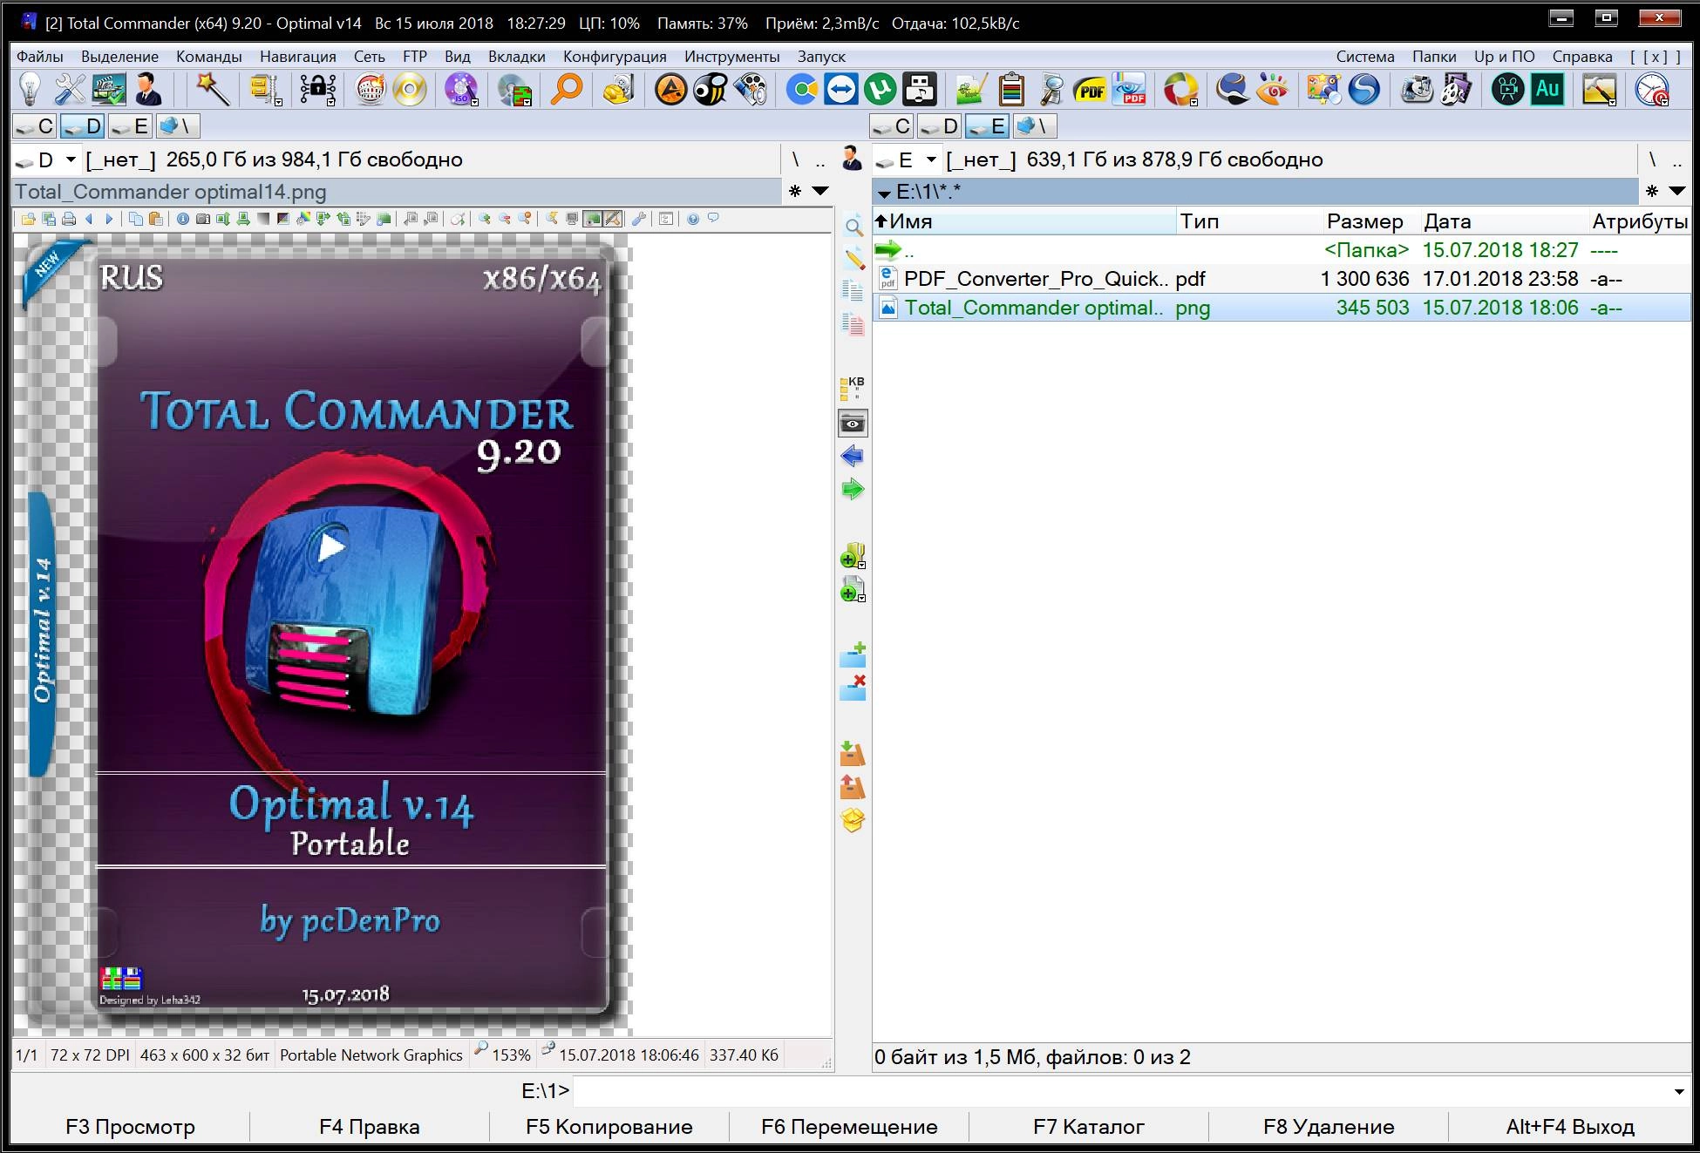The height and width of the screenshot is (1153, 1700).
Task: Open the Навигация menu
Action: (298, 57)
